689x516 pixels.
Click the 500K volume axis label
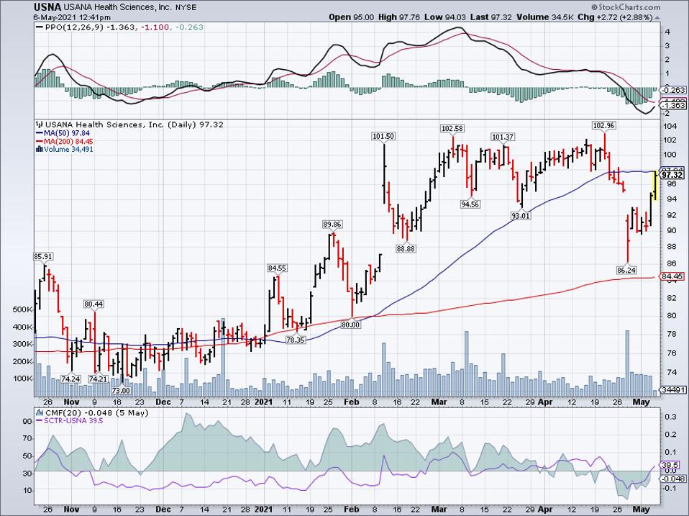23,309
